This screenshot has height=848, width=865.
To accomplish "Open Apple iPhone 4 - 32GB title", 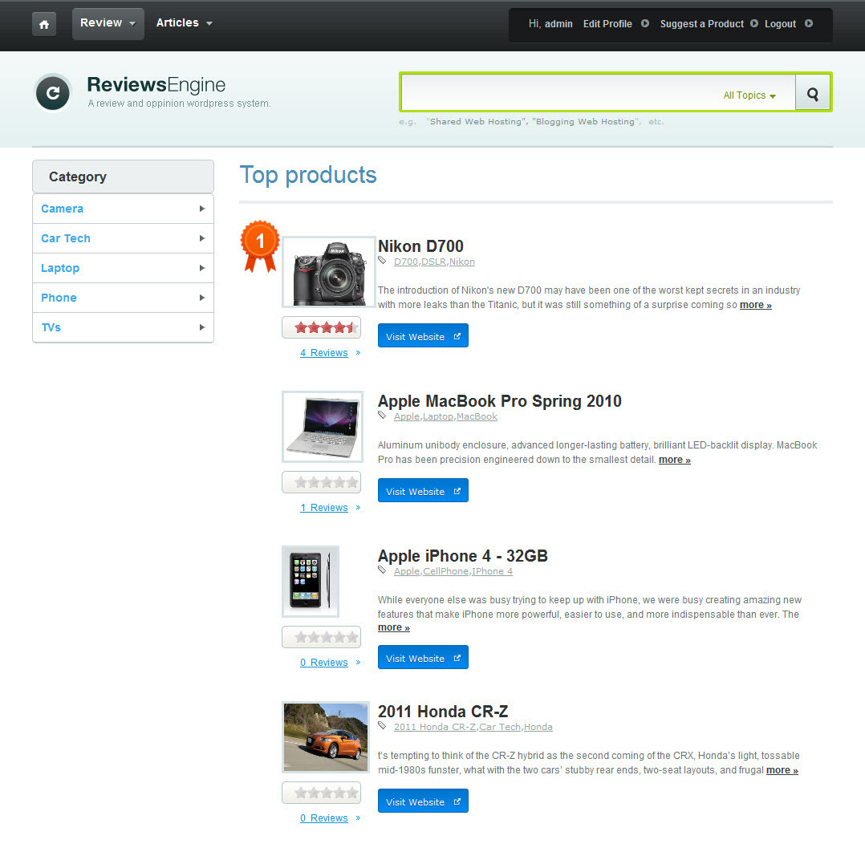I will pyautogui.click(x=462, y=556).
